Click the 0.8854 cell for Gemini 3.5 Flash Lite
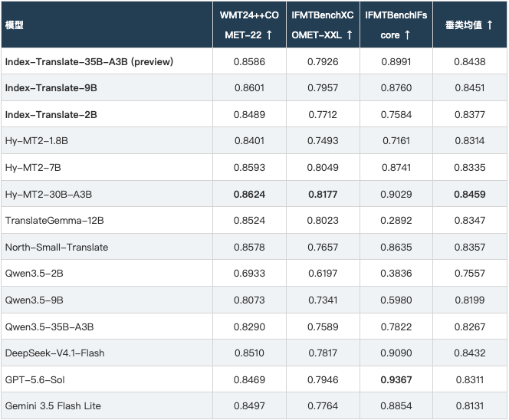 [x=396, y=405]
